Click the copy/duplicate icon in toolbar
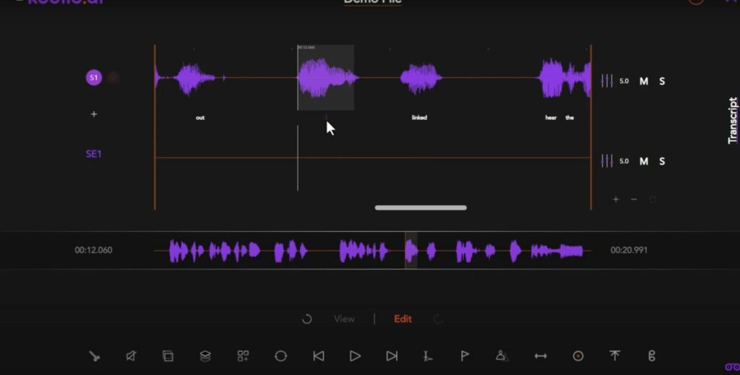 point(168,355)
